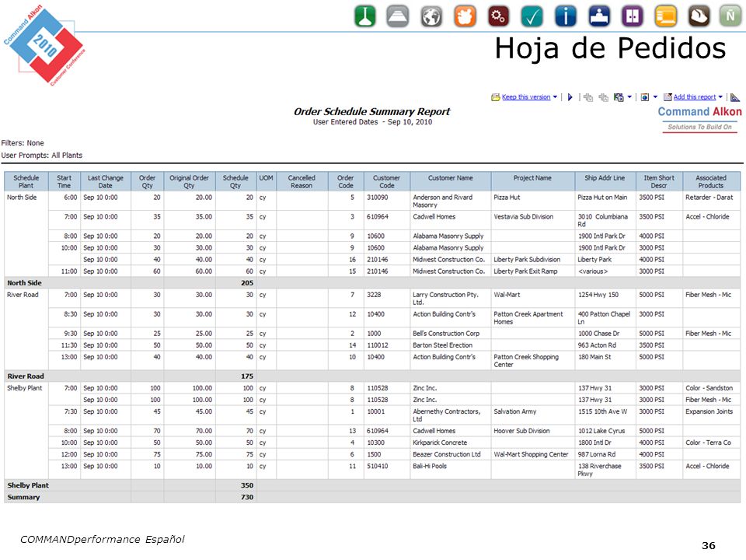Click the 'Bali-Hi Pools' customer cell
The height and width of the screenshot is (560, 746).
(450, 470)
